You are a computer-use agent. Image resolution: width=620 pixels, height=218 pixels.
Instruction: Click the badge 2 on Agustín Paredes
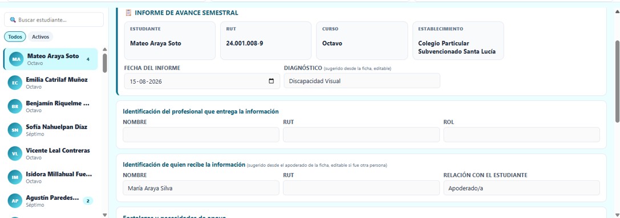coord(88,201)
